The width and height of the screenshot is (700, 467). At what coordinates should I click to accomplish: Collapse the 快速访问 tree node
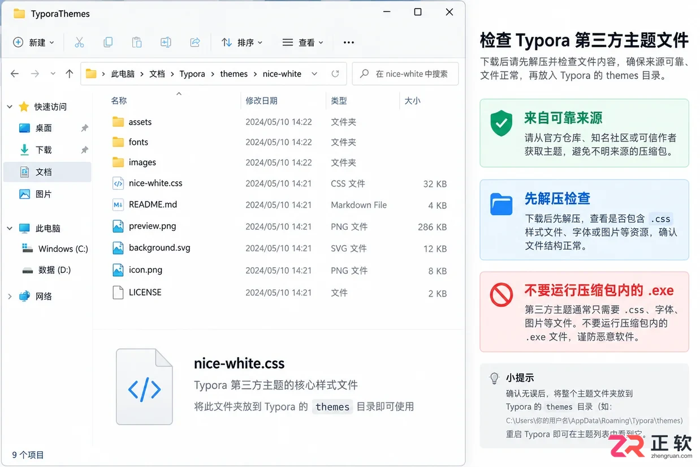pos(10,106)
